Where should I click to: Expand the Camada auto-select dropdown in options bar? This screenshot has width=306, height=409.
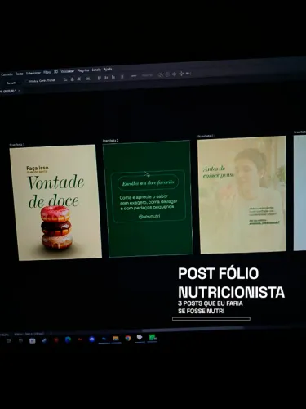tap(13, 83)
